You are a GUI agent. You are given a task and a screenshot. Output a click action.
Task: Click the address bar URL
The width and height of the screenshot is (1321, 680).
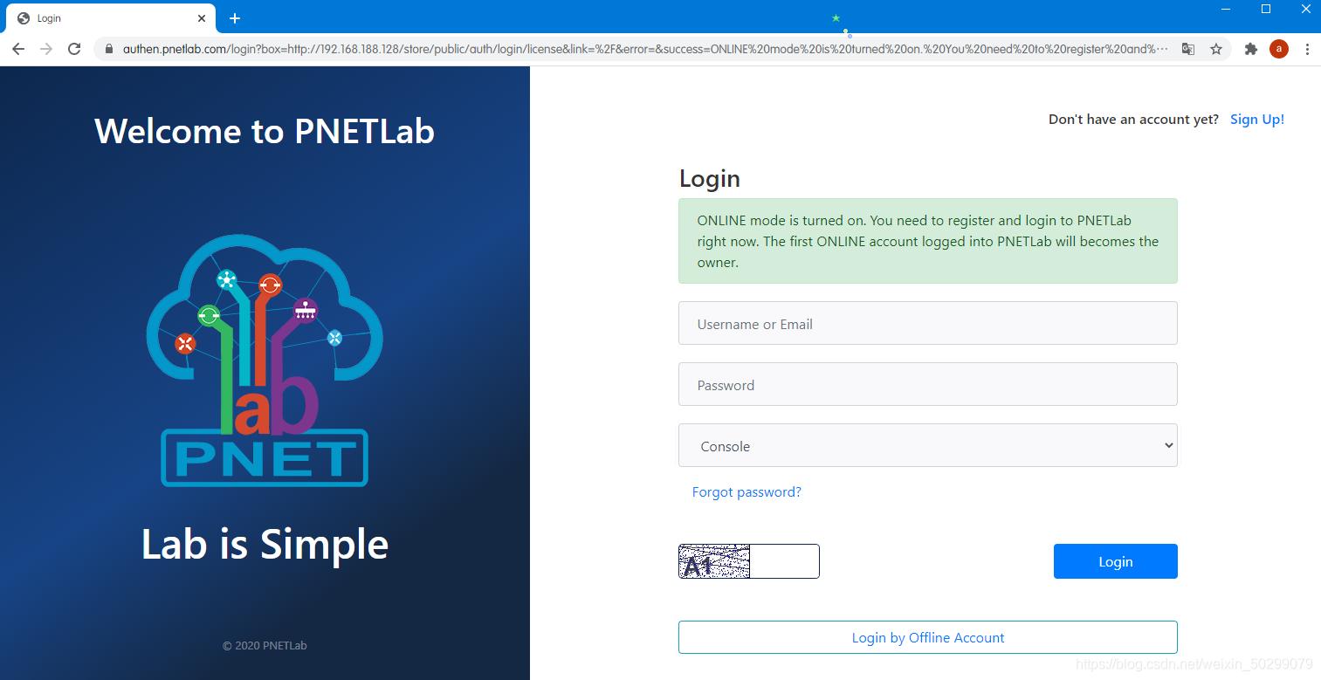point(645,49)
